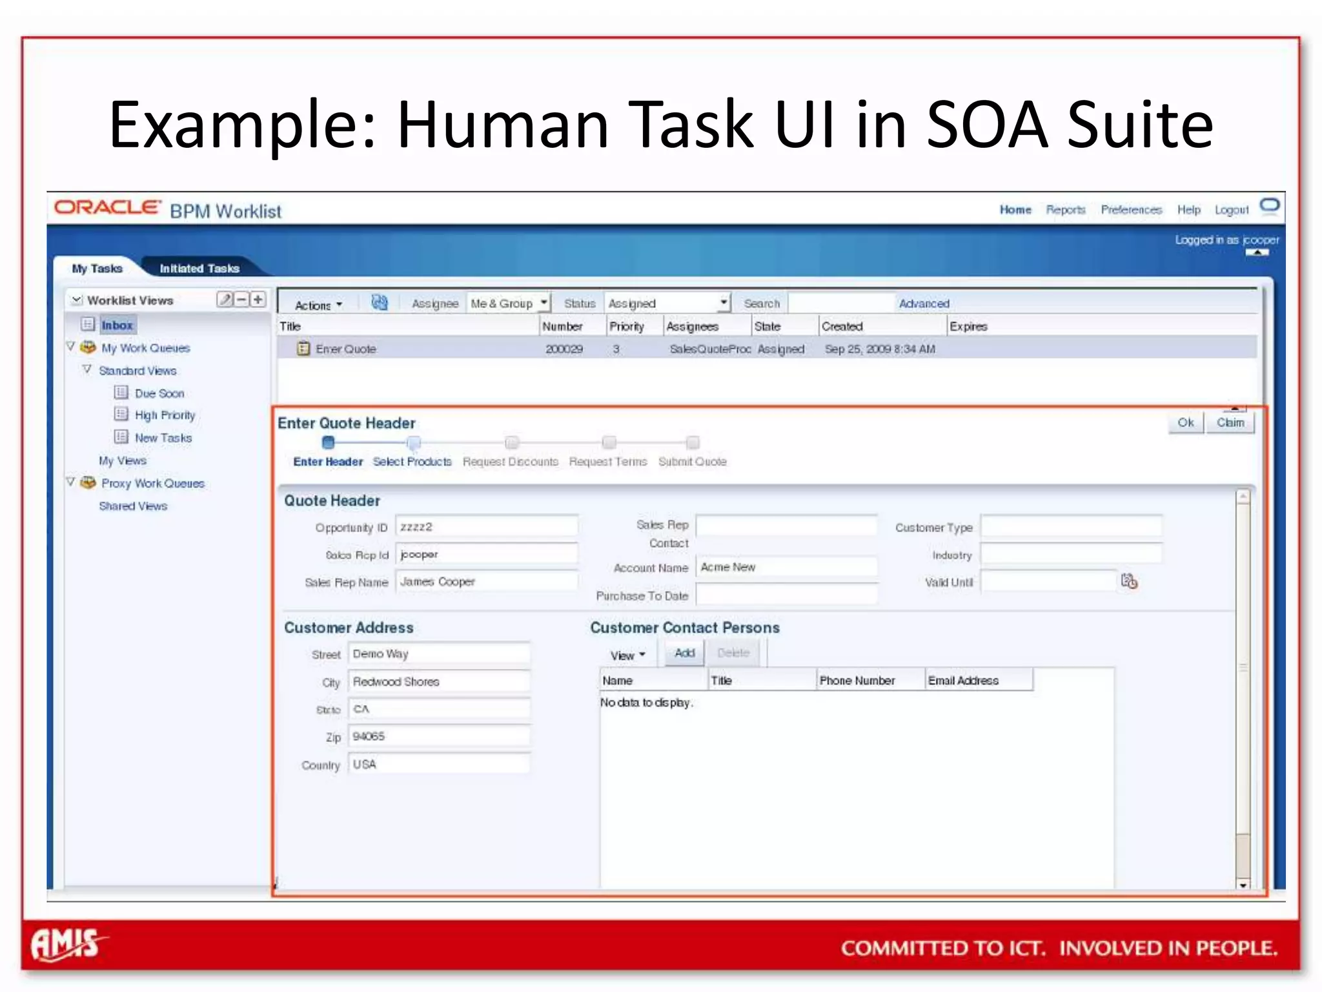Click the Select Products step label

pos(412,461)
